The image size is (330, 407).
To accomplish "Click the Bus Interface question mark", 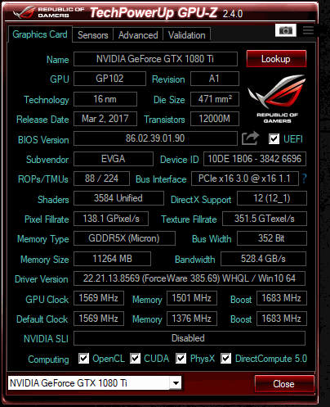I will coord(305,179).
